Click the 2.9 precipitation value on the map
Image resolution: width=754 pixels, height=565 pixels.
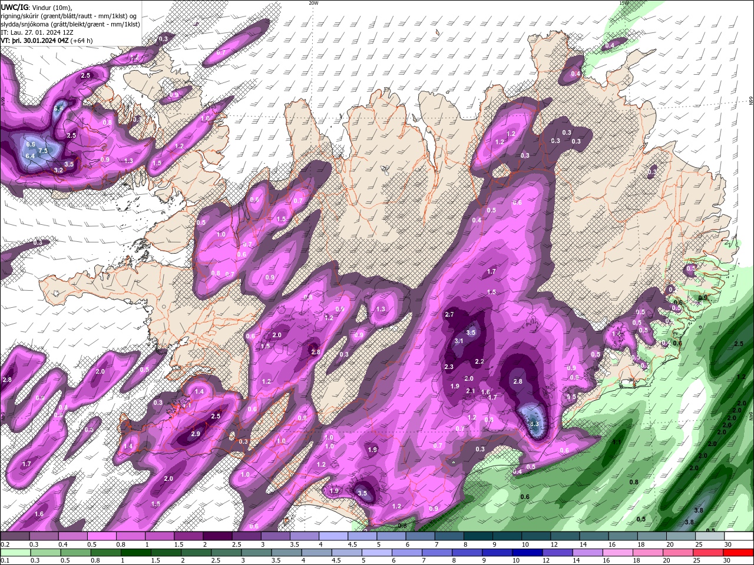click(x=196, y=434)
